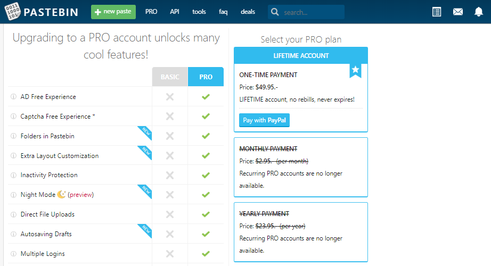This screenshot has height=266, width=491.
Task: Click info icon beside Extra Layout Customization
Action: click(x=13, y=155)
